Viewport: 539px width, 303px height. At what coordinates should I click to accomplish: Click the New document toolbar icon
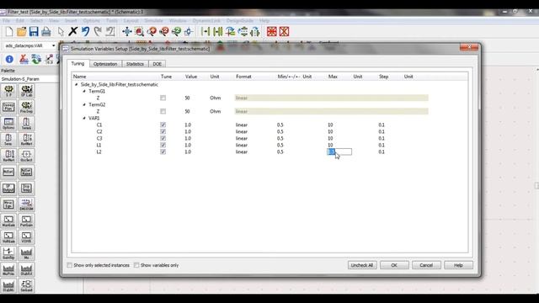tap(9, 32)
